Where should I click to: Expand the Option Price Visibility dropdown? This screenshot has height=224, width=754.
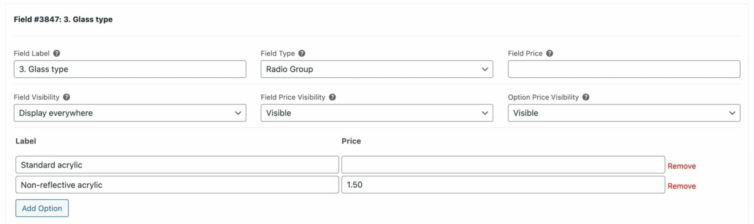[x=624, y=113]
